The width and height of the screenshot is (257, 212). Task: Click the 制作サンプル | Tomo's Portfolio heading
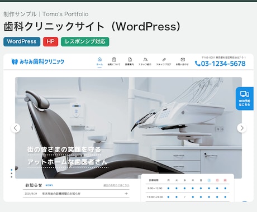click(x=46, y=14)
